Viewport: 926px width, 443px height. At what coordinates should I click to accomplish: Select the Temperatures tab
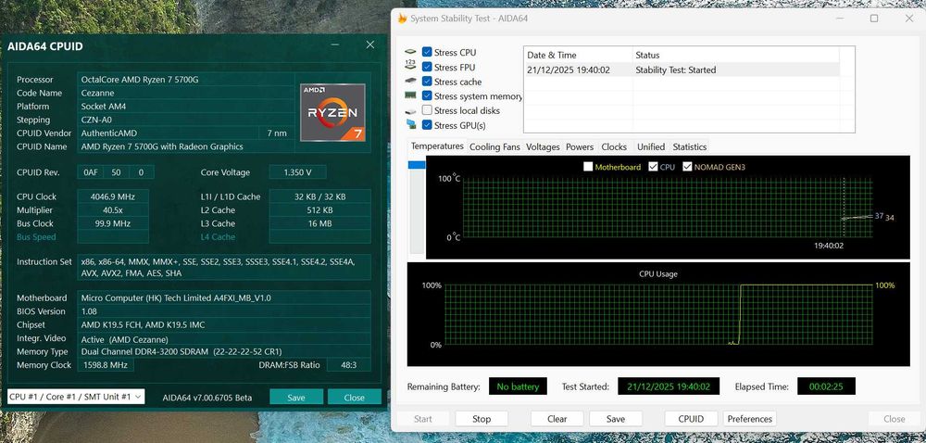coord(437,146)
